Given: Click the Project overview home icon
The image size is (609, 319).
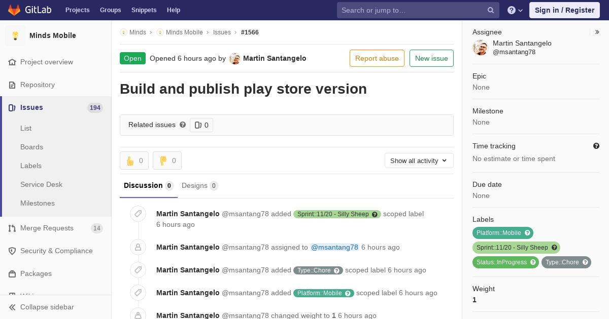Looking at the screenshot, I should (x=12, y=62).
